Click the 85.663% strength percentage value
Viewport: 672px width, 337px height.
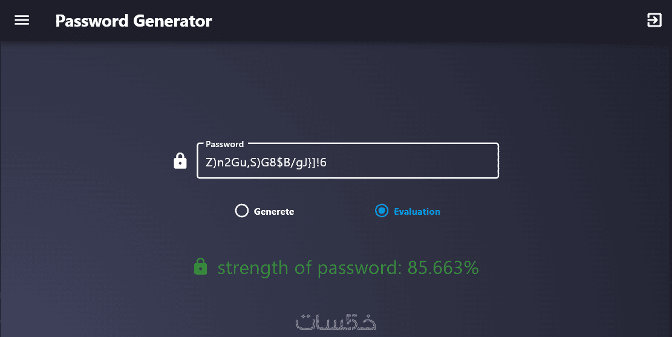(443, 267)
